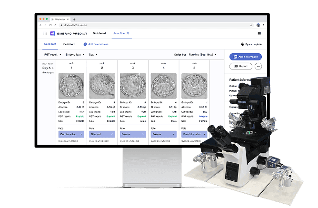Open browser three-dot menu
The height and width of the screenshot is (208, 318).
click(263, 25)
